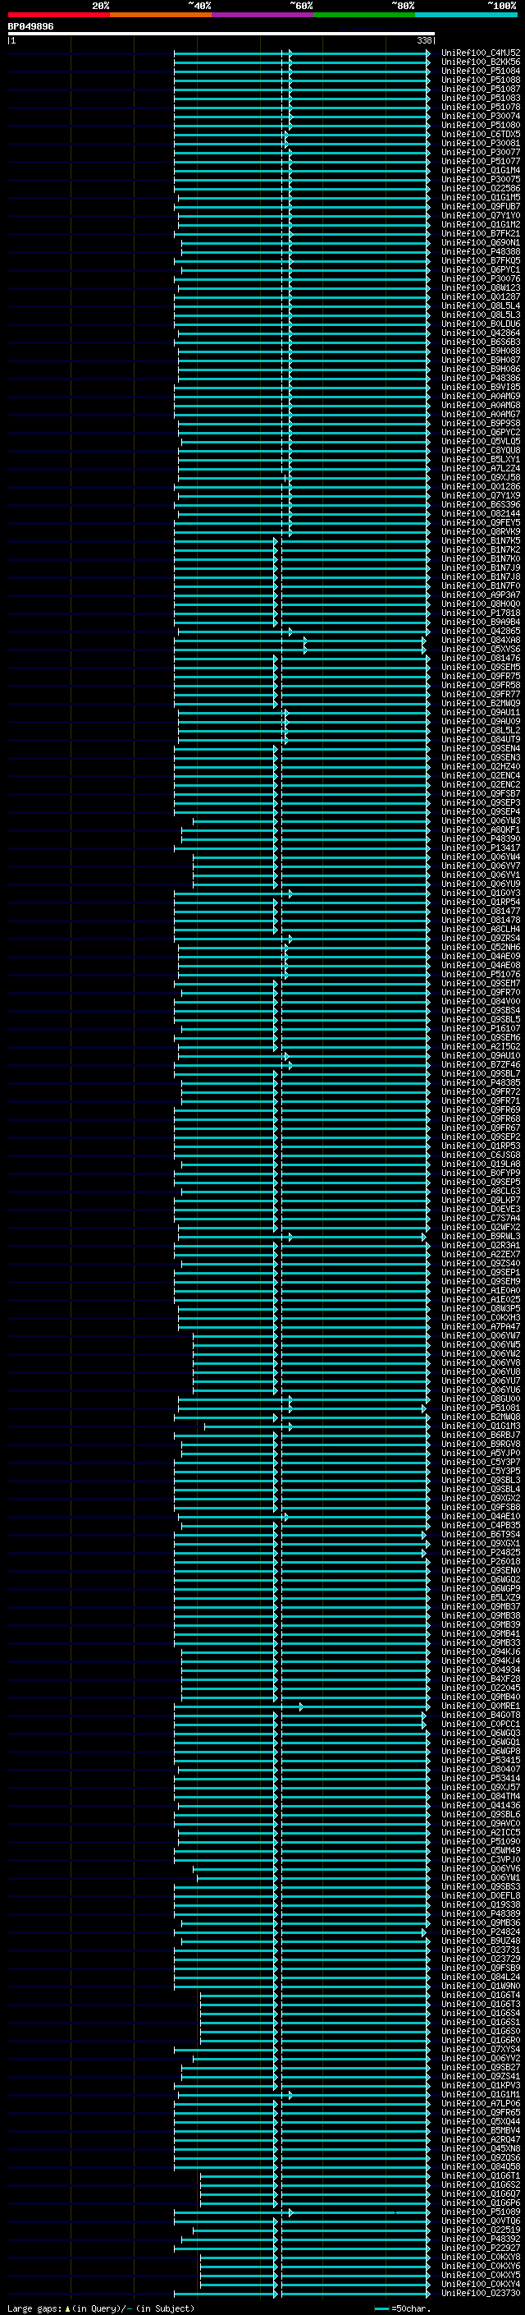The width and height of the screenshot is (525, 2315).
Task: Select hit UniRef100_B6S6B3
Action: pyautogui.click(x=481, y=342)
